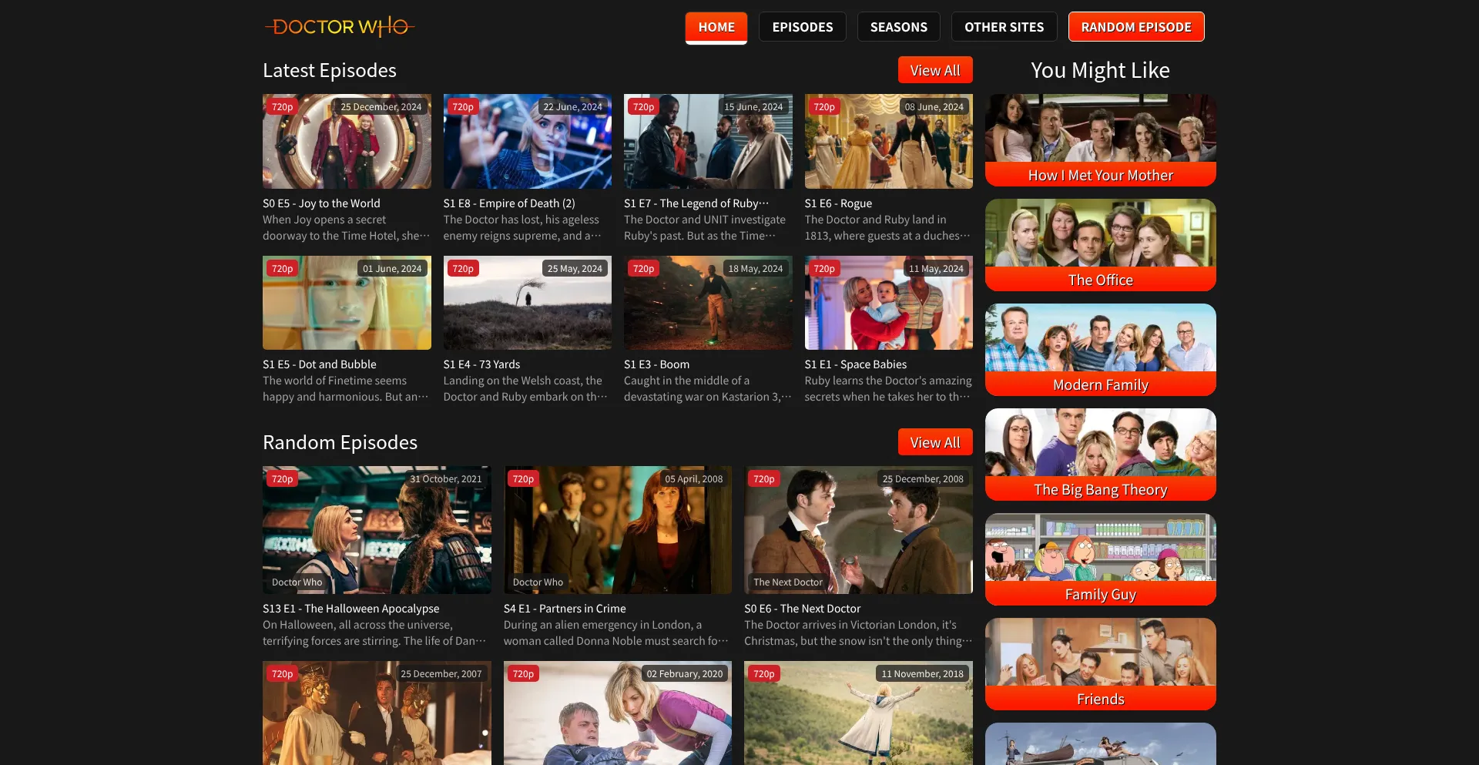This screenshot has width=1479, height=765.
Task: Click the Doctor Who logo
Action: tap(340, 27)
